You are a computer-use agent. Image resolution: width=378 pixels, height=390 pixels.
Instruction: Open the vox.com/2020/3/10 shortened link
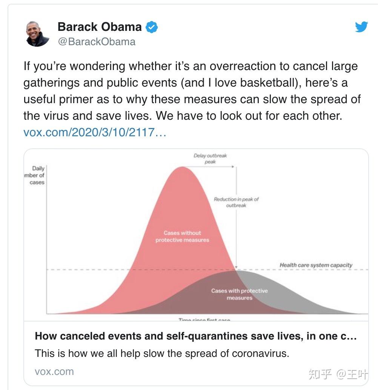(x=95, y=133)
